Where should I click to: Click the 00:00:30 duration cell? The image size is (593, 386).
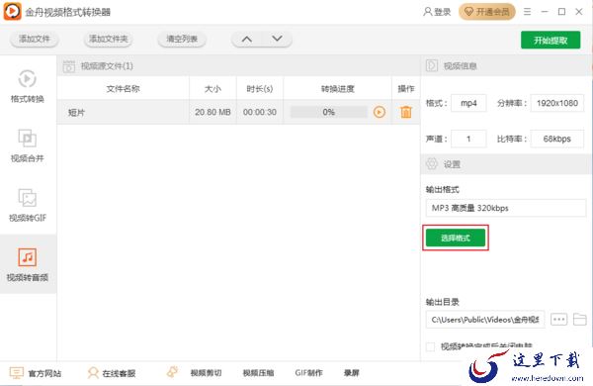260,112
